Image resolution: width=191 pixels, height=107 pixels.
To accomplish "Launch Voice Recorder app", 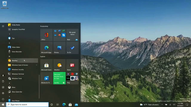I will [x=23, y=52].
